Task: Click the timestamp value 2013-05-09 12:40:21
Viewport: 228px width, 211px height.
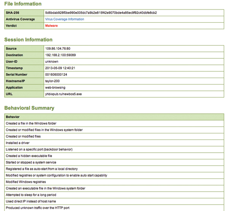Action: tap(60, 68)
